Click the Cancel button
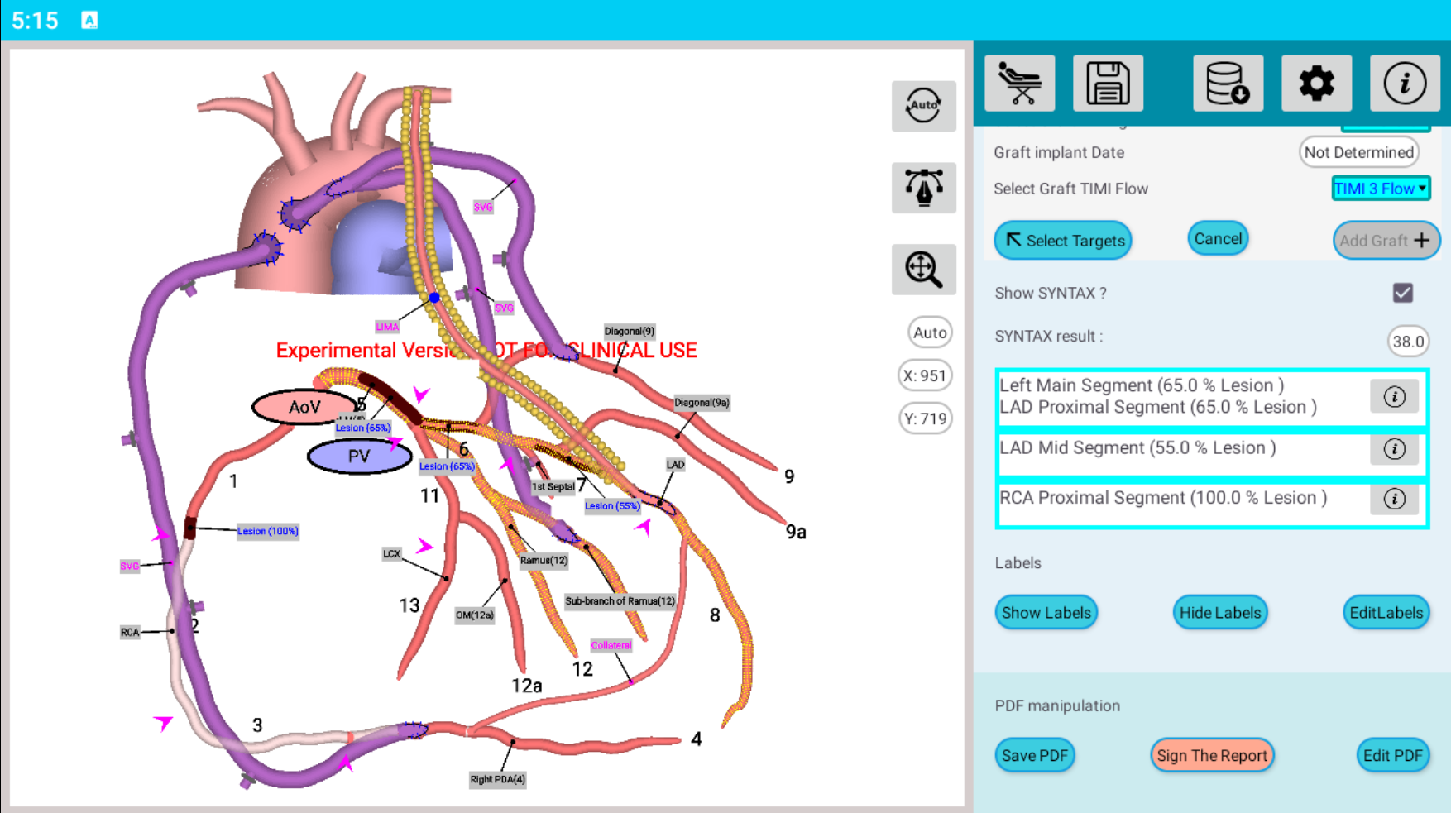Image resolution: width=1451 pixels, height=813 pixels. coord(1217,239)
